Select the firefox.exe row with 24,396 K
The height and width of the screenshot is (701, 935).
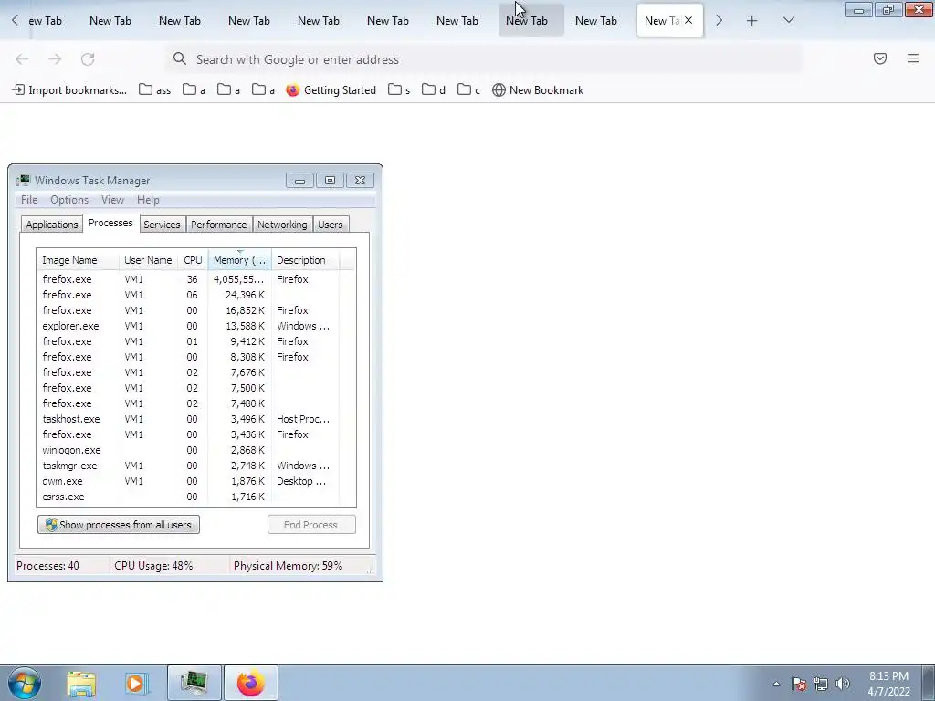click(188, 295)
